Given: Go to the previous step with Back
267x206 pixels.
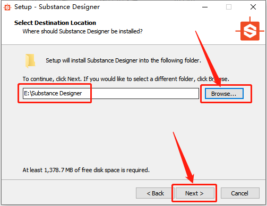Looking at the screenshot, I should 155,193.
